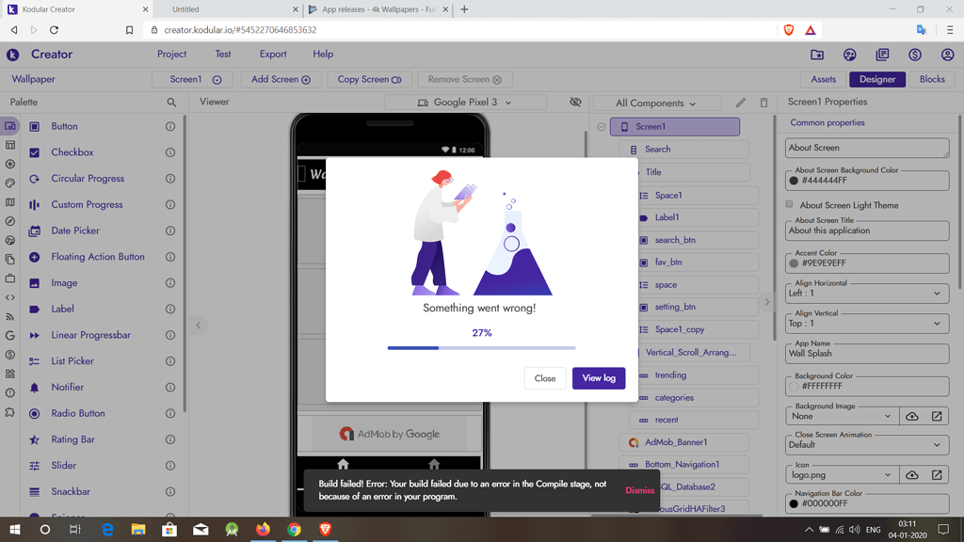964x542 pixels.
Task: Open the Export menu
Action: point(273,54)
